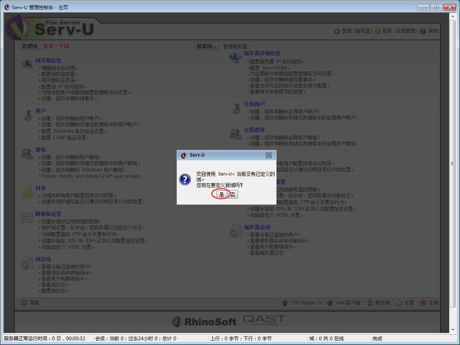
Task: Click the 查看服务器日志 line
Action: [x=267, y=253]
